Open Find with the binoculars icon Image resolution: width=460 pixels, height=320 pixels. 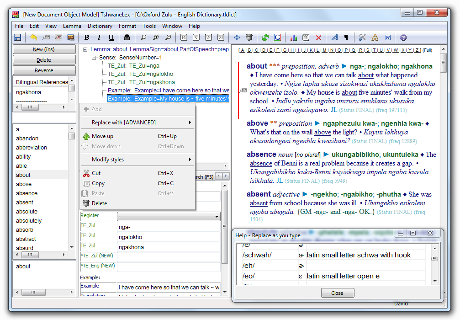coord(127,37)
